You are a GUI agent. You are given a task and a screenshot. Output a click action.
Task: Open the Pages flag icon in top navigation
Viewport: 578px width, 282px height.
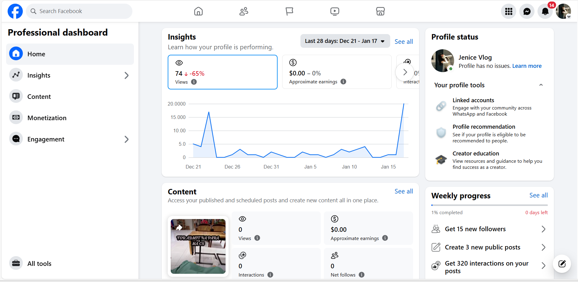pos(289,11)
